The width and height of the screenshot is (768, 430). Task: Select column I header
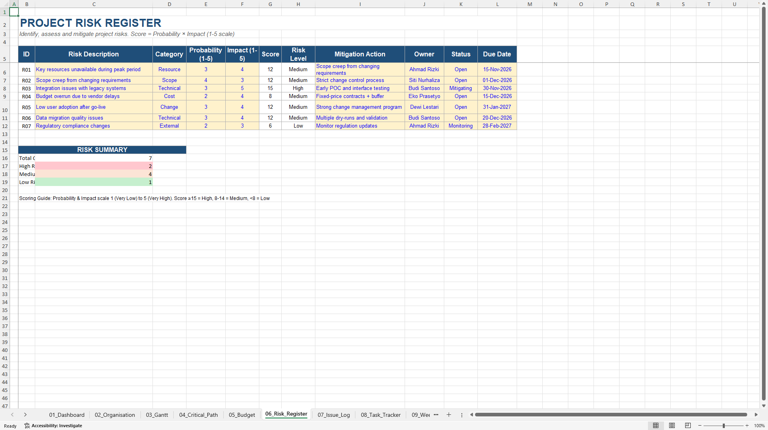[x=360, y=4]
